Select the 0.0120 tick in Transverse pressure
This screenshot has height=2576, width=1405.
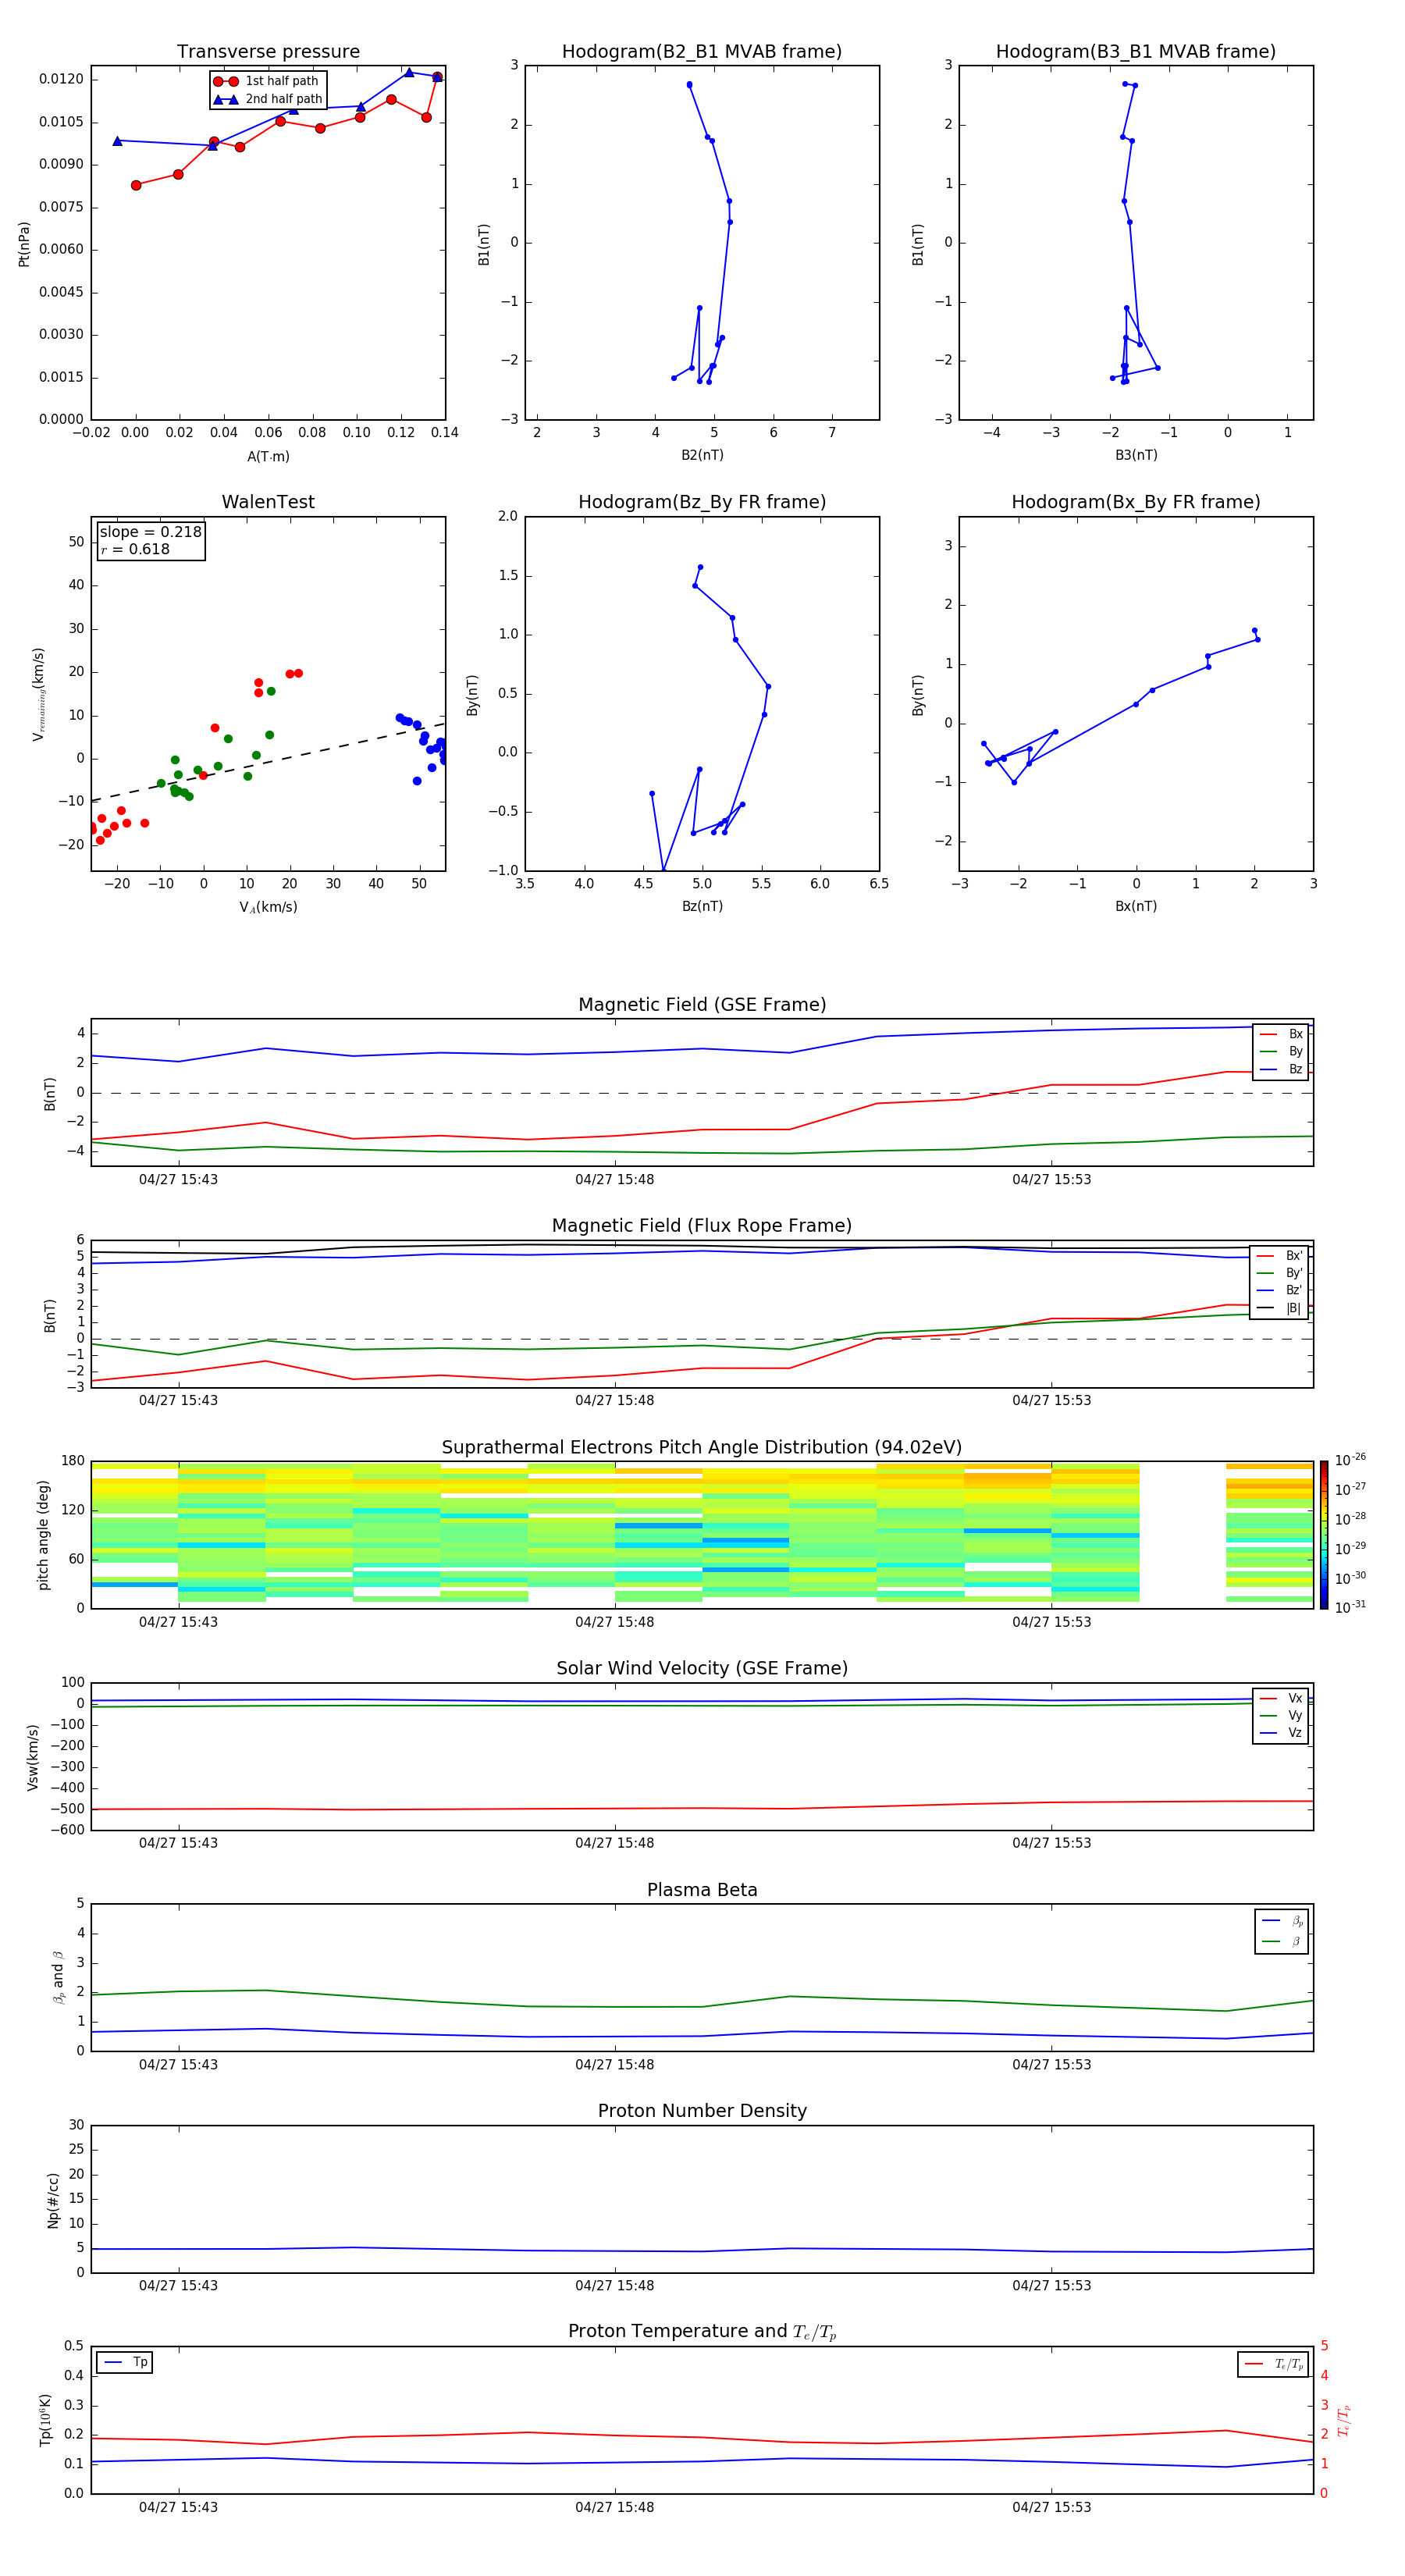pyautogui.click(x=61, y=79)
